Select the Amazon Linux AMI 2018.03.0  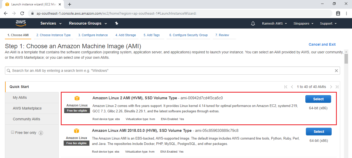pyautogui.click(x=319, y=132)
